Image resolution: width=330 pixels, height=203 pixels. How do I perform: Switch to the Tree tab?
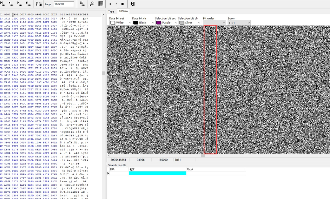111,12
